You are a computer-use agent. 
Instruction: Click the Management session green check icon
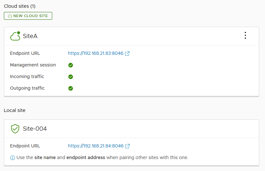click(71, 65)
